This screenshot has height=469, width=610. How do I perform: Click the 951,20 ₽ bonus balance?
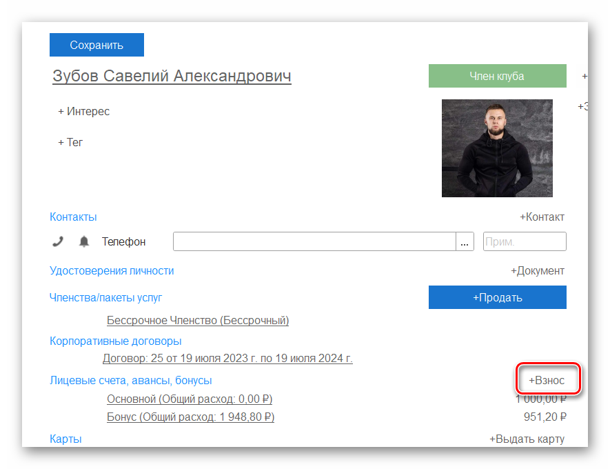[x=545, y=417]
